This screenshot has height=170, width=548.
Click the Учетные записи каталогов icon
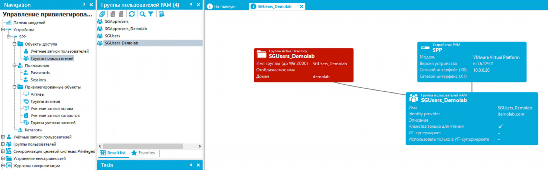(26, 115)
